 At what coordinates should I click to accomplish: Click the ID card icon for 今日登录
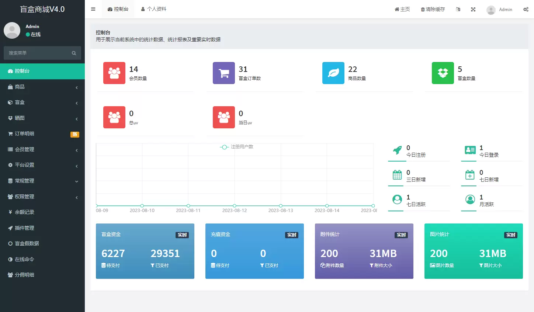[x=470, y=150]
